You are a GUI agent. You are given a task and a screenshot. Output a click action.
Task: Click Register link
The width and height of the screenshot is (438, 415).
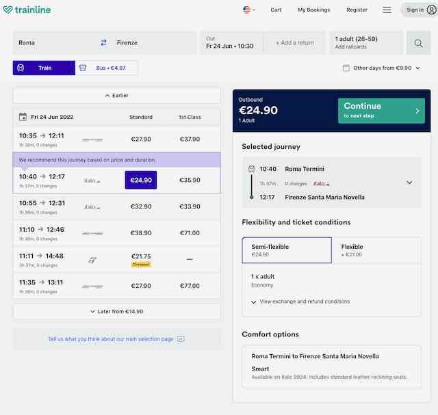coord(357,10)
